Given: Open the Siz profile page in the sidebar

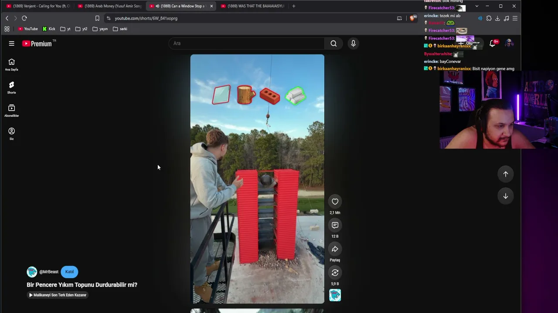Looking at the screenshot, I should (x=12, y=134).
